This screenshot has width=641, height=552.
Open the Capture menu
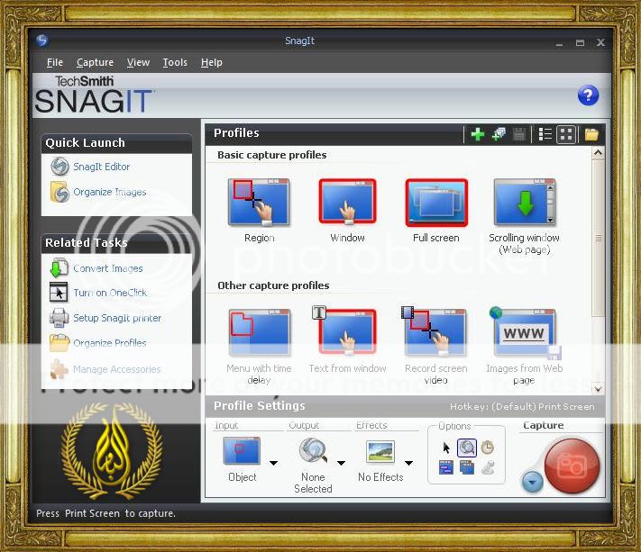95,62
